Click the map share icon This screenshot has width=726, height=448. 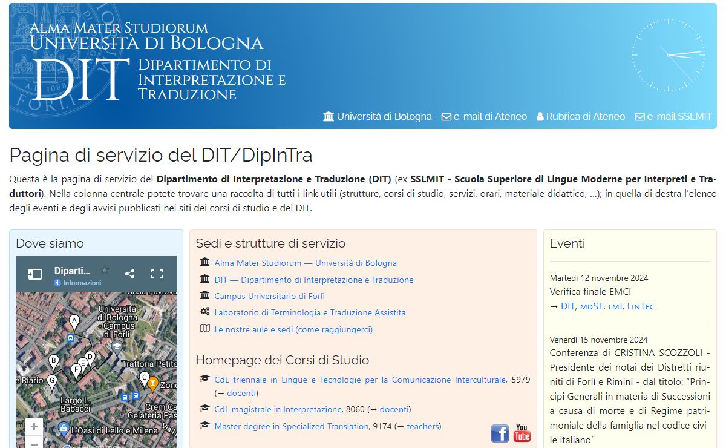click(x=129, y=274)
